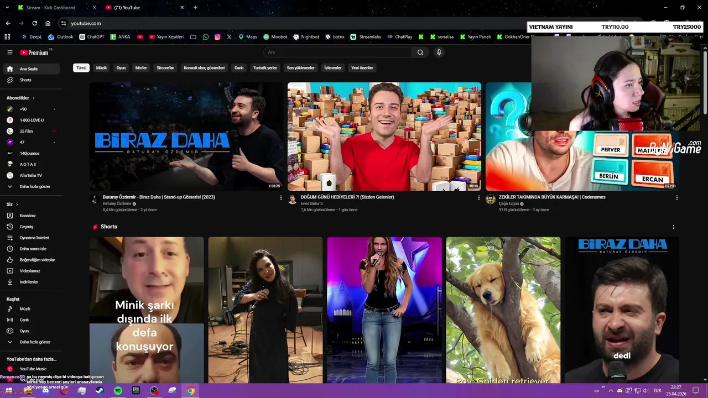
Task: Open the Instagram bookmark icon
Action: tap(217, 37)
